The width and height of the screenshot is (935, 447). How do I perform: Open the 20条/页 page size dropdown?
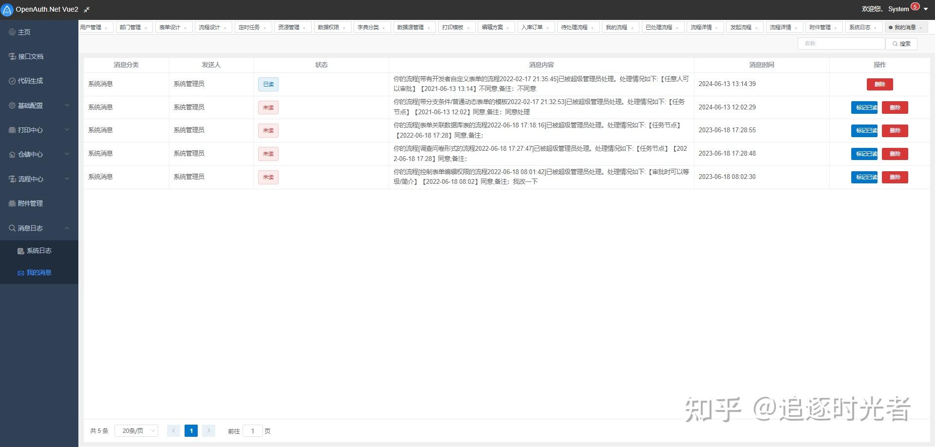[136, 430]
